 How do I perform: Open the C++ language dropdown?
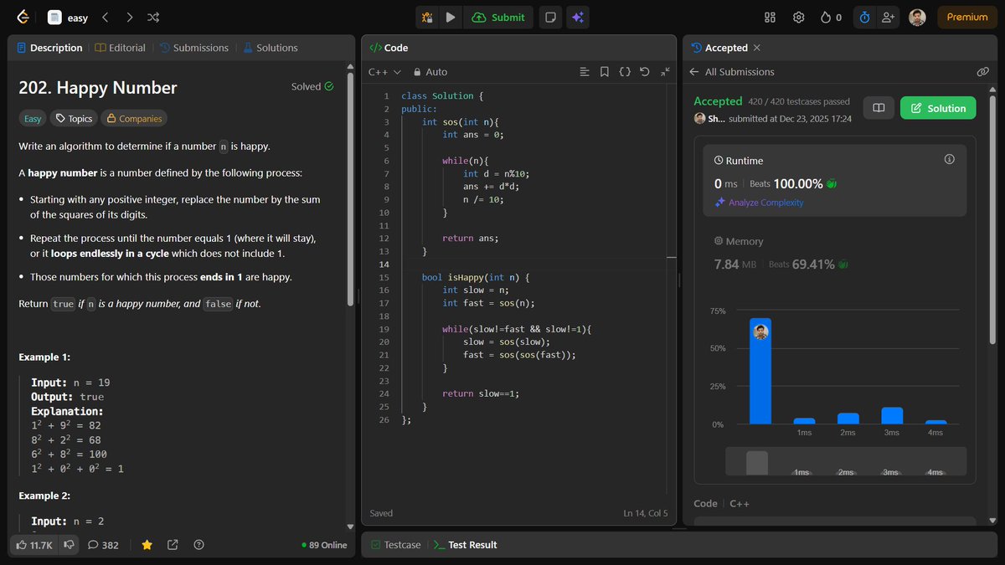click(x=384, y=72)
